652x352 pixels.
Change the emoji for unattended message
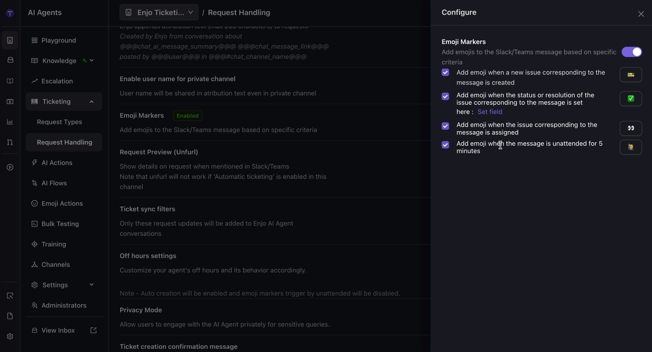(631, 147)
